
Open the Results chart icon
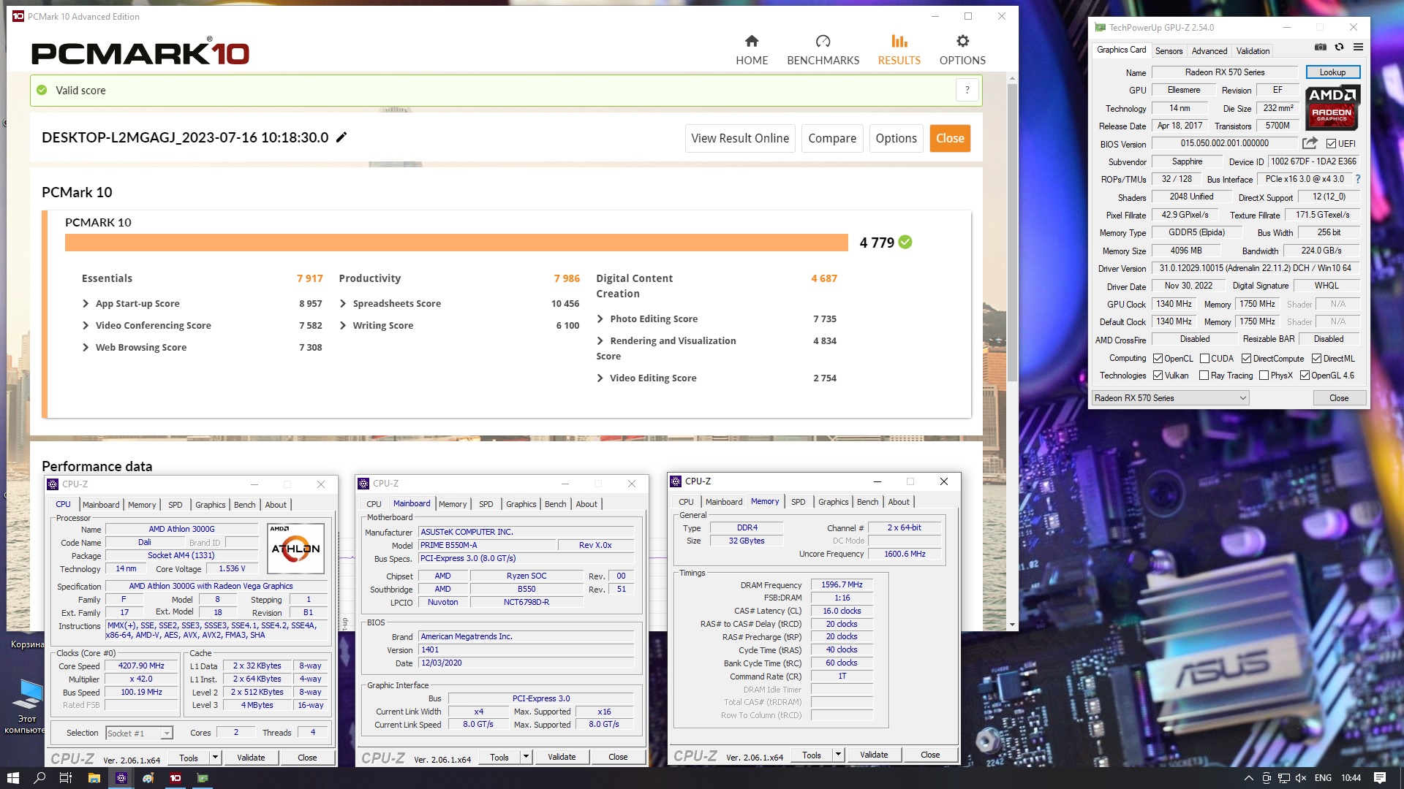point(899,41)
